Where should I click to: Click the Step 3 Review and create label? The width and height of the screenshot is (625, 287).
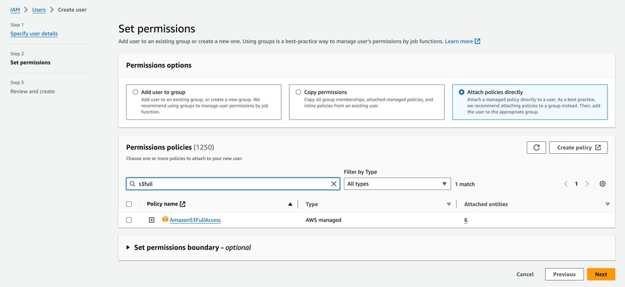pos(33,91)
